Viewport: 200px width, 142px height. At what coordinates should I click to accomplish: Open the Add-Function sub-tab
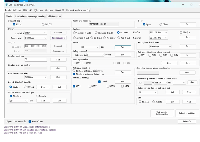point(54,17)
